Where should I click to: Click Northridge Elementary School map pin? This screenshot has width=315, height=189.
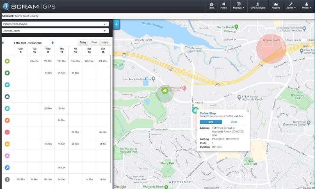point(309,123)
